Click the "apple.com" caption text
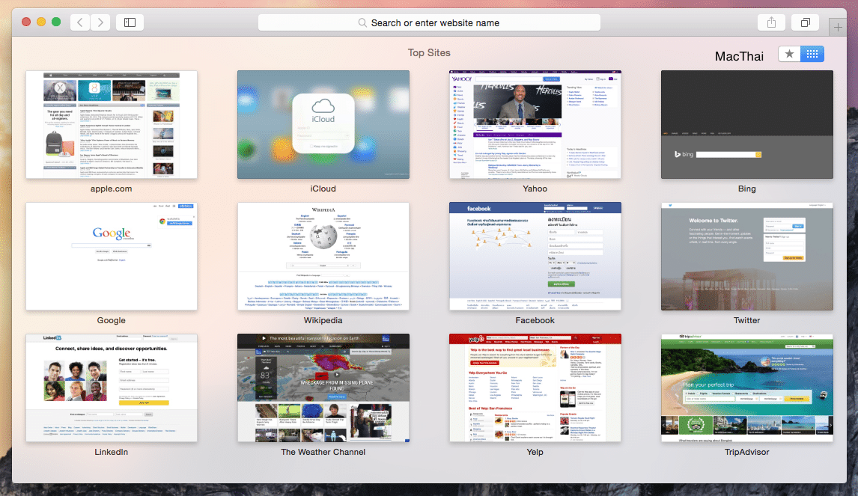 click(x=111, y=189)
